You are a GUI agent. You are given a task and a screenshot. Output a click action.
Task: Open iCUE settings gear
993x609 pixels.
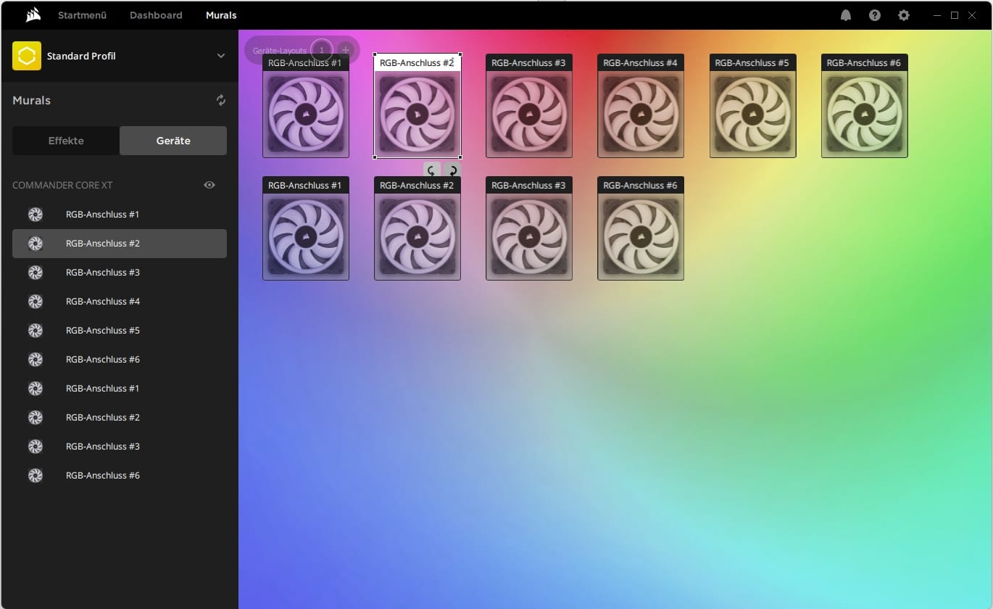click(x=904, y=15)
